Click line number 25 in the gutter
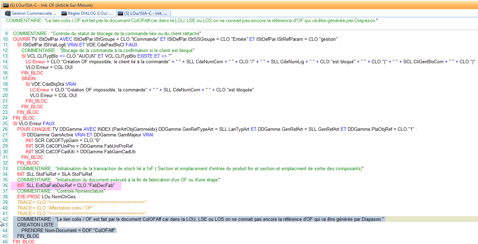The height and width of the screenshot is (244, 478). tap(6, 123)
